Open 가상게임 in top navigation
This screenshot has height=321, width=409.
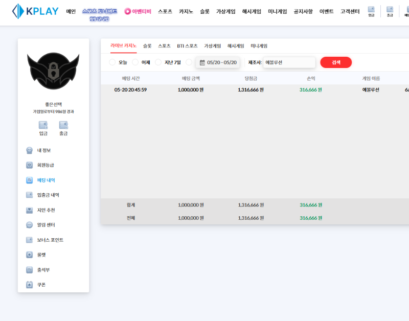point(225,11)
